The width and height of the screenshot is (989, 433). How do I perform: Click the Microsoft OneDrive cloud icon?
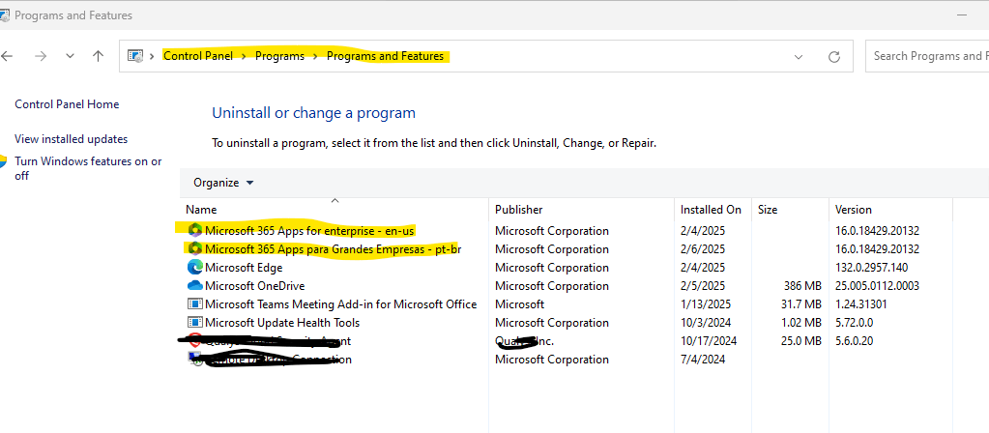(195, 285)
